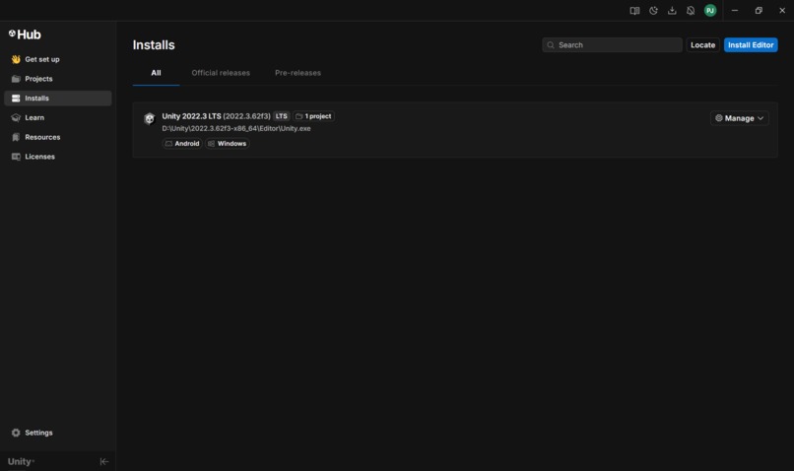Click the Unity wordmark at bottom left
This screenshot has height=471, width=794.
tap(21, 461)
